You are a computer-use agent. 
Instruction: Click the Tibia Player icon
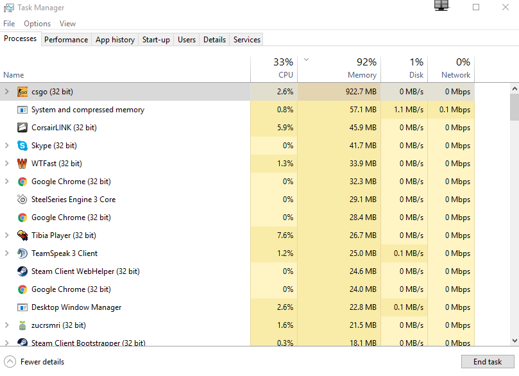[x=22, y=235]
